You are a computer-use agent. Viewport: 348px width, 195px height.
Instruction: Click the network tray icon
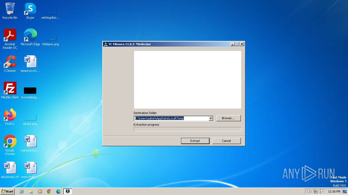click(316, 191)
